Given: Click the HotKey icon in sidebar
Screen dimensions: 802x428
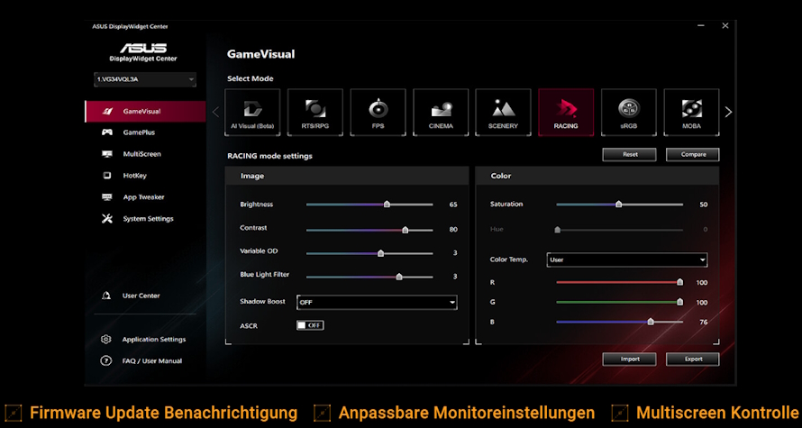Looking at the screenshot, I should [x=107, y=176].
